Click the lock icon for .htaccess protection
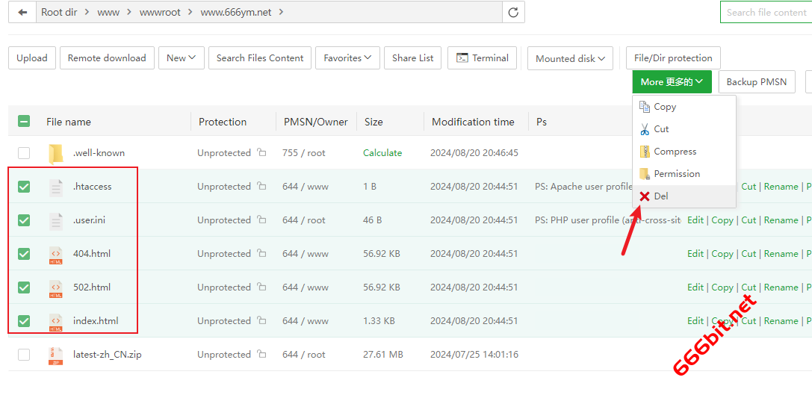812x401 pixels. pyautogui.click(x=261, y=187)
